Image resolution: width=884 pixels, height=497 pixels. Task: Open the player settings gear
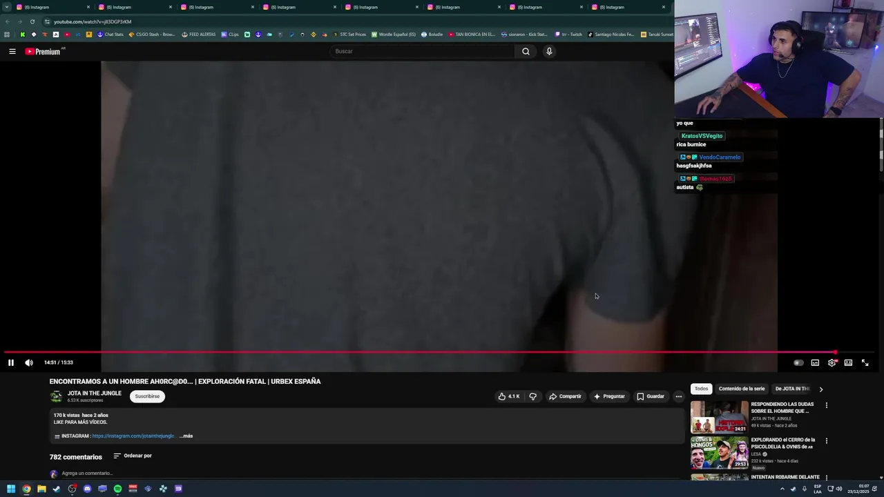click(832, 362)
